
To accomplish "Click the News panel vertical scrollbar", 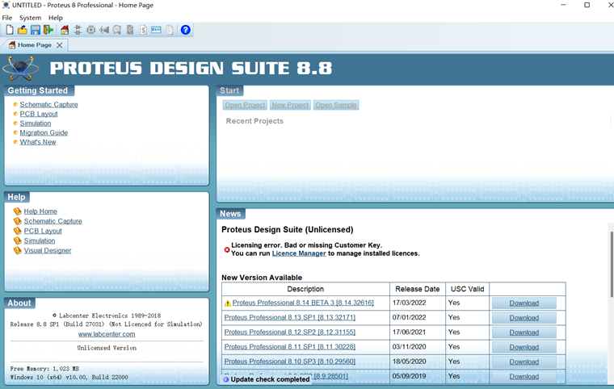I will click(612, 264).
